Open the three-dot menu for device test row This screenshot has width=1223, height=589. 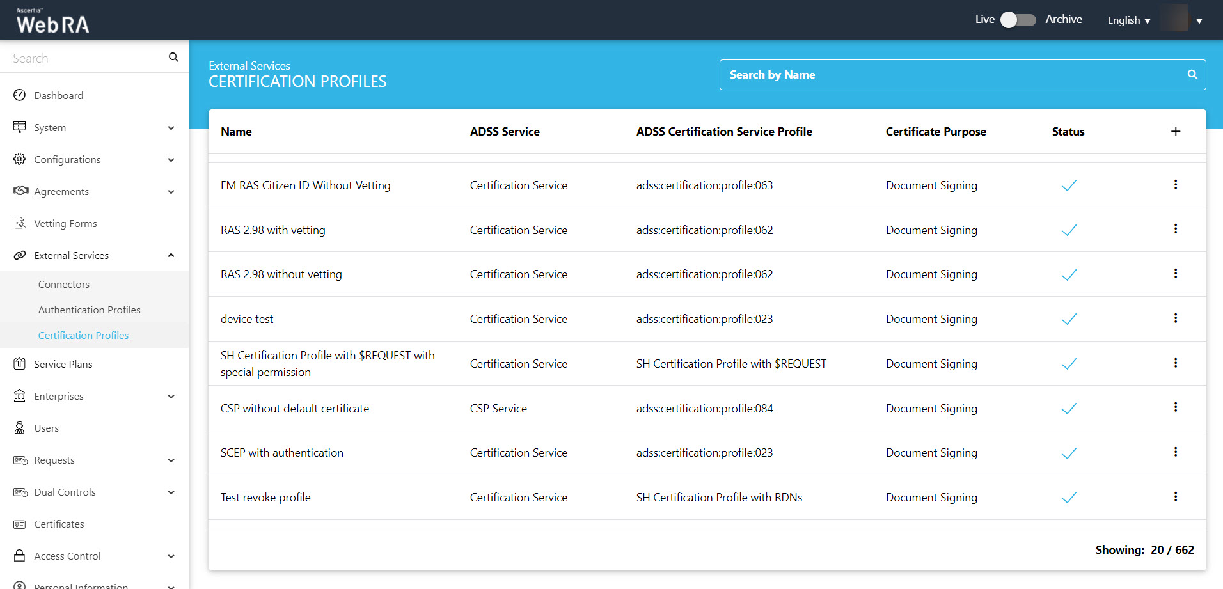point(1175,318)
